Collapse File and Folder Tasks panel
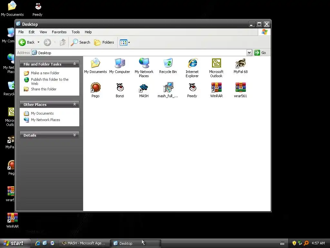Screen dimensions: 330x248 point(74,64)
